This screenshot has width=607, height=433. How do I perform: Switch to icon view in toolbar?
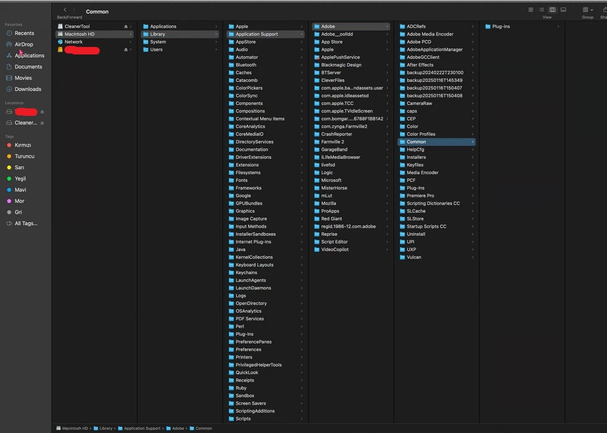[531, 10]
